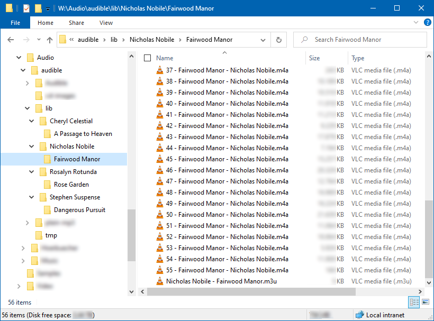The width and height of the screenshot is (434, 321).
Task: Select '49 - Fairwood Manor - Nicholas Nobile.m4a'
Action: (227, 204)
